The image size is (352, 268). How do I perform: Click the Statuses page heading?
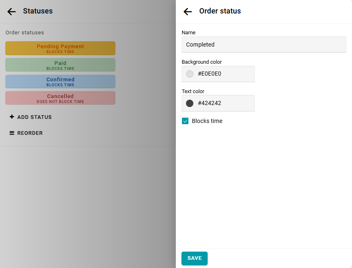click(x=38, y=11)
